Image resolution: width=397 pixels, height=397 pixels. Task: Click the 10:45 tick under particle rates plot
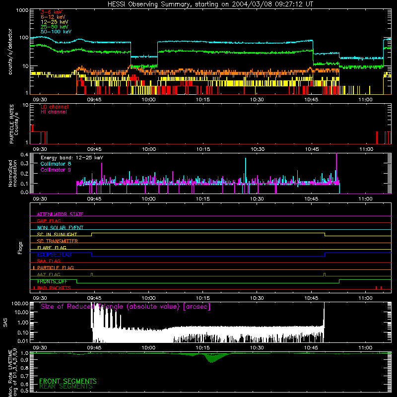point(312,149)
